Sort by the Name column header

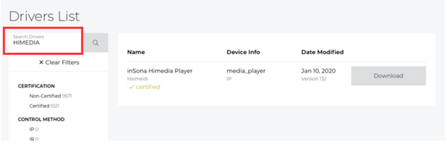[x=136, y=52]
